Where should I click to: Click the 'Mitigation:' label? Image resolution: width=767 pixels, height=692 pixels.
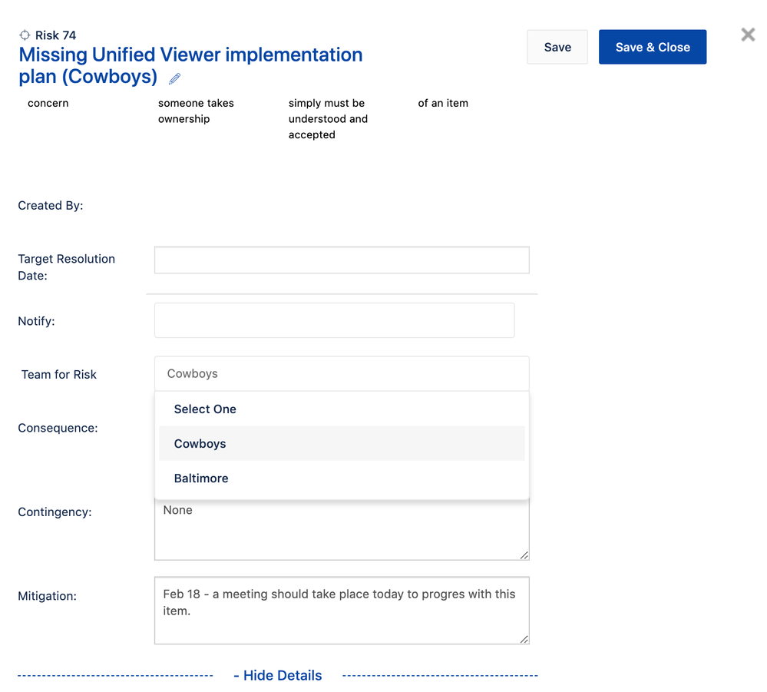[x=47, y=596]
